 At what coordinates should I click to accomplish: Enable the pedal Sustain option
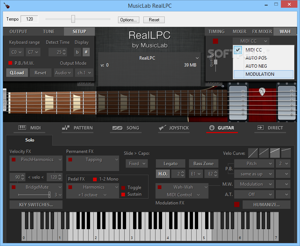pyautogui.click(x=123, y=195)
